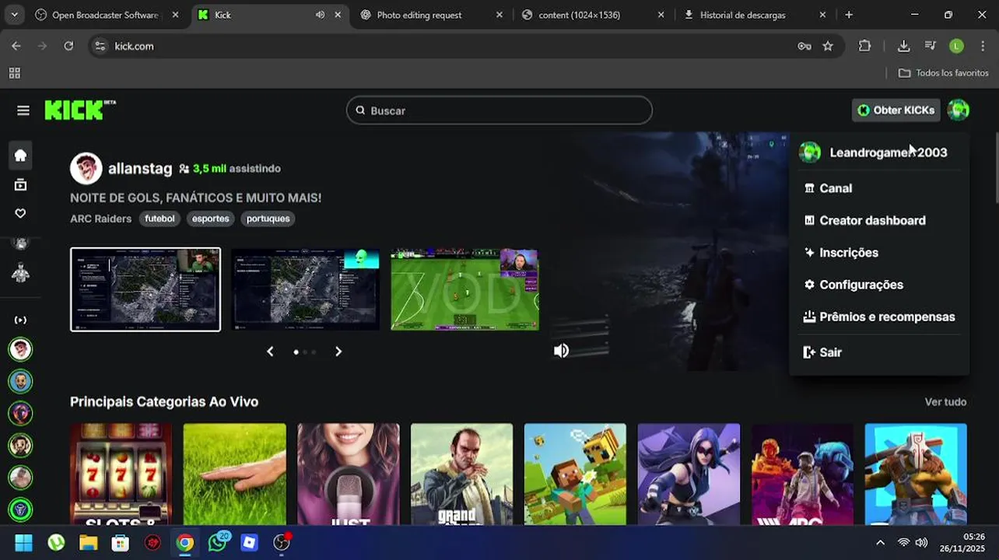
Task: Click the portugues tag
Action: 268,219
